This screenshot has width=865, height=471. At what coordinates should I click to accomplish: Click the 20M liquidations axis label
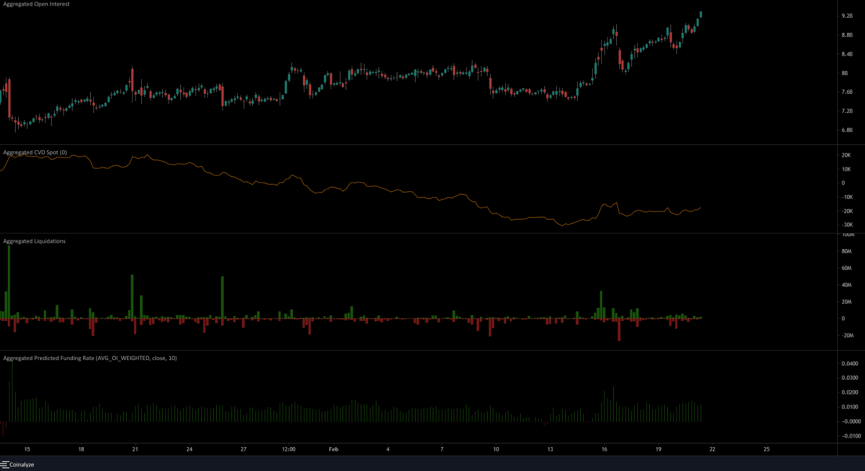[846, 302]
